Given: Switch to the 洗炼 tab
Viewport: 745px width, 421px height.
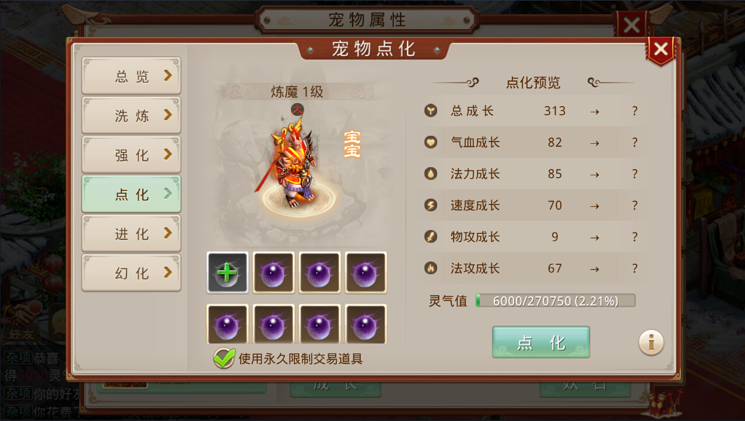Looking at the screenshot, I should 131,115.
